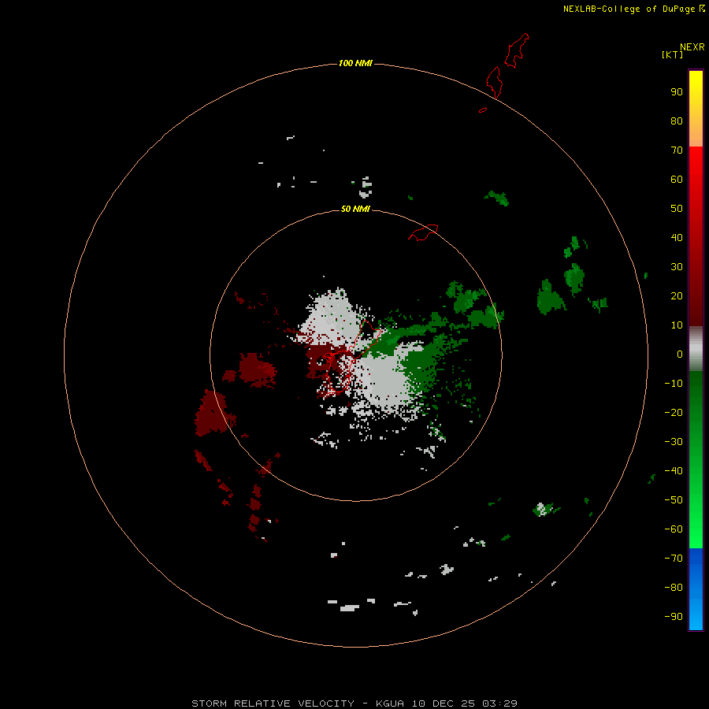This screenshot has width=709, height=709.
Task: Click the [KT] units label above the color scale
Action: tap(672, 54)
